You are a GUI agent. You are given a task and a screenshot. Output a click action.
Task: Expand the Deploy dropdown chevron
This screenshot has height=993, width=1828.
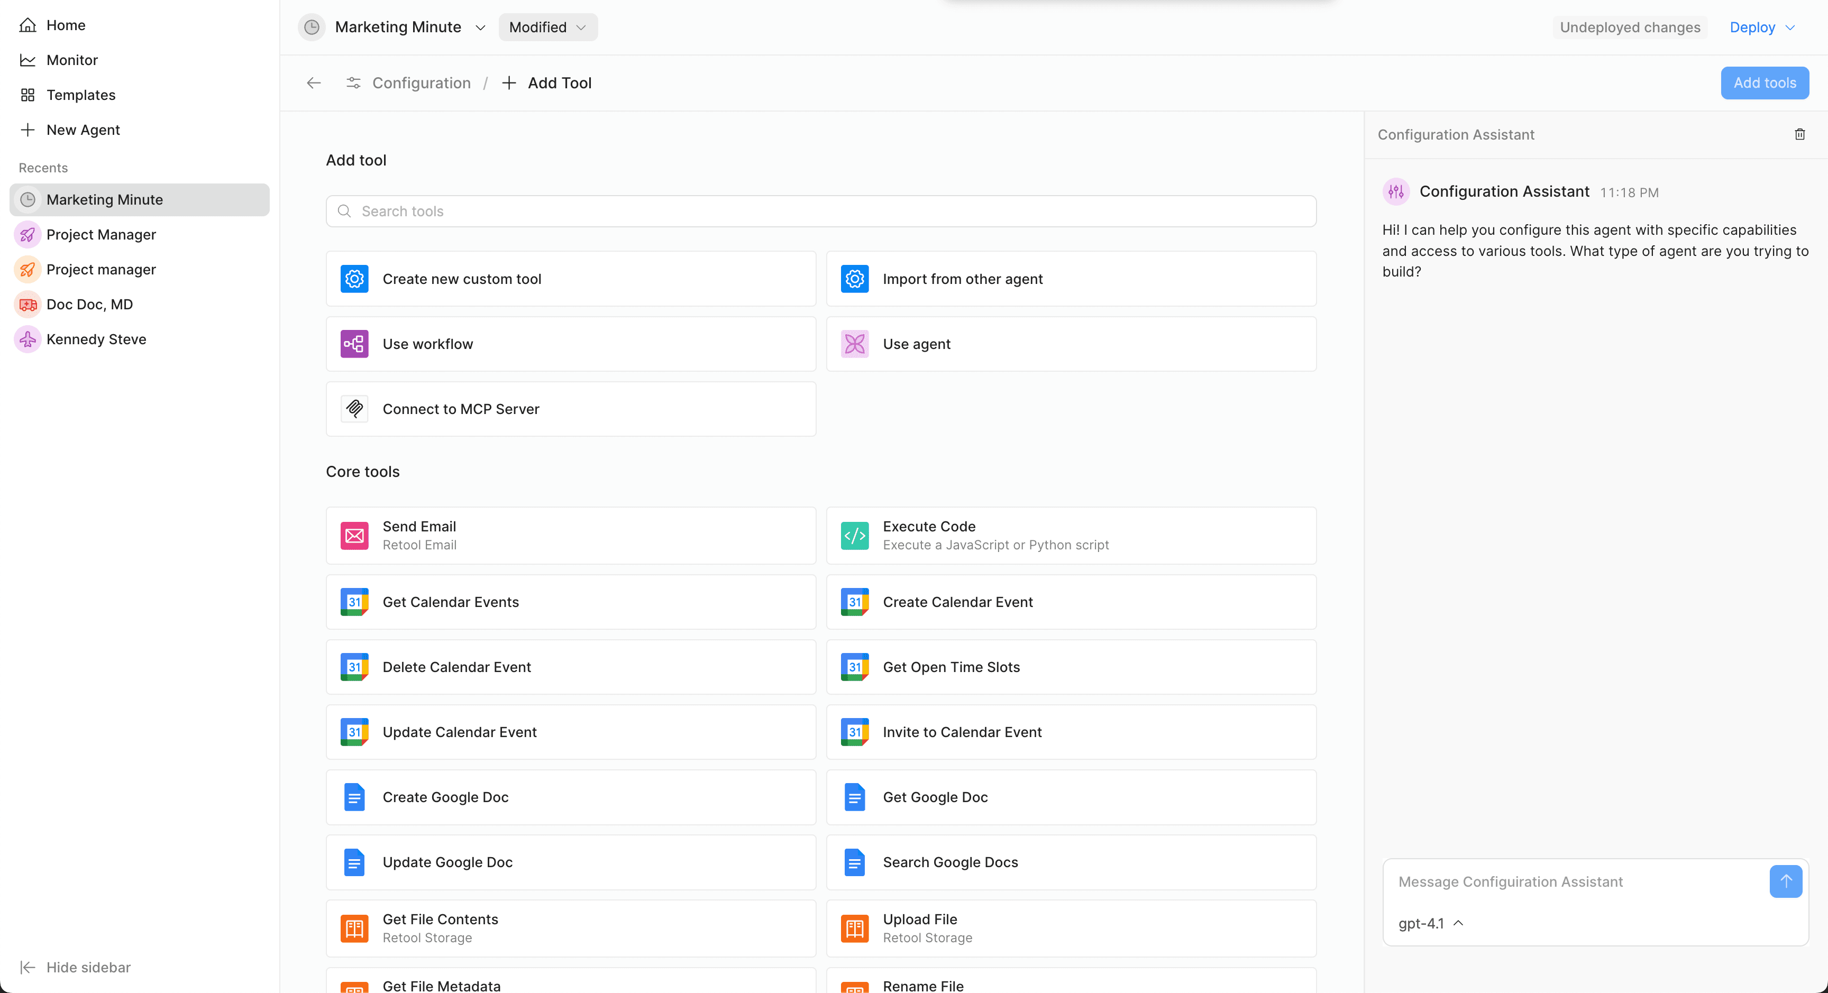1790,27
